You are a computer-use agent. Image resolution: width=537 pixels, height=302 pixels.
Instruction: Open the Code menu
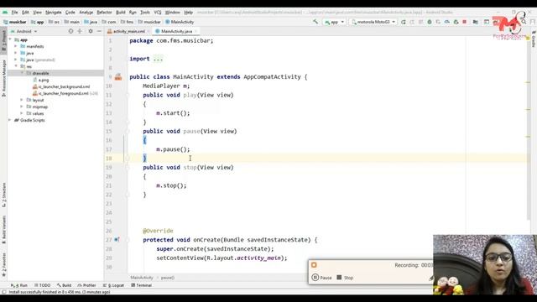point(70,13)
